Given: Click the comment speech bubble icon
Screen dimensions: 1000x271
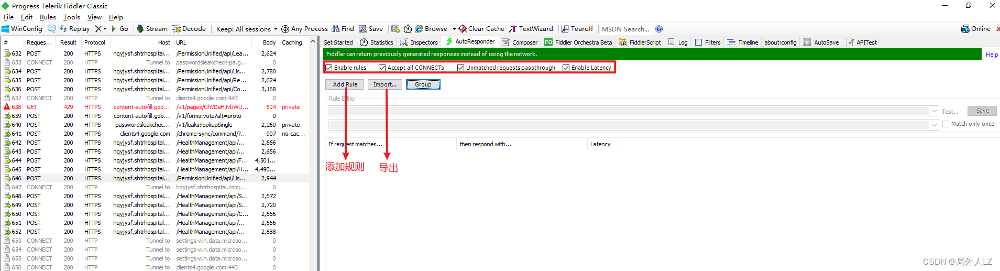Looking at the screenshot, I should click(52, 29).
